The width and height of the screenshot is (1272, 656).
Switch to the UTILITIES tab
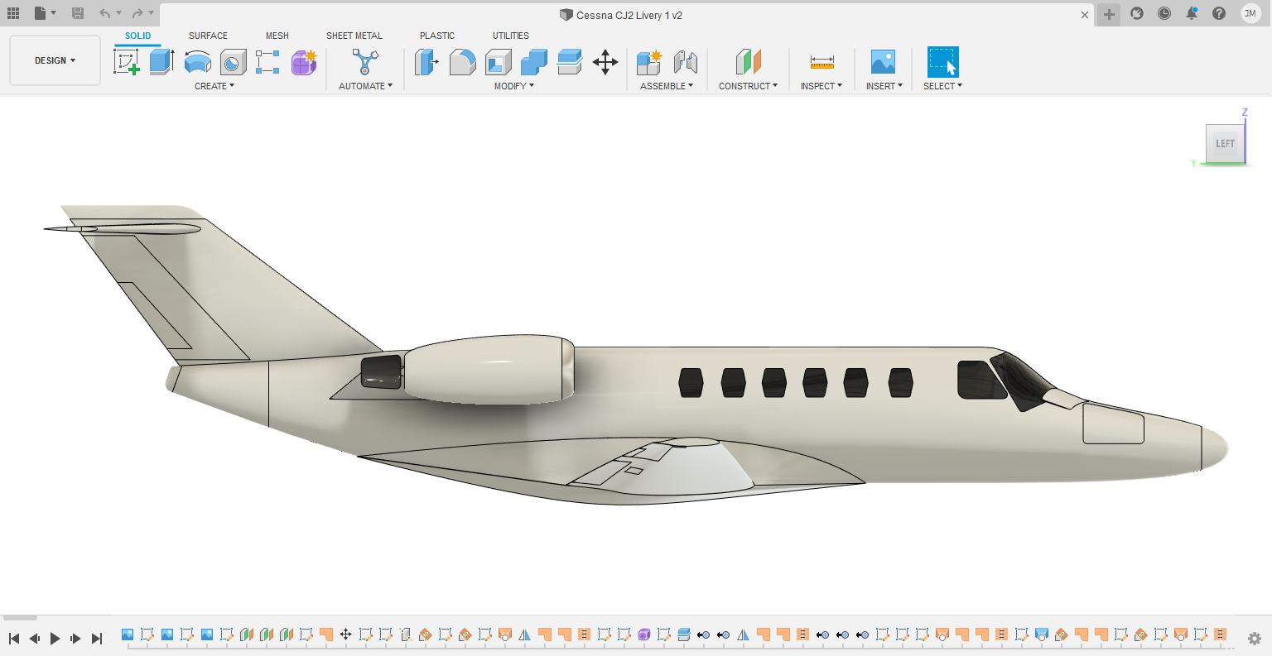pyautogui.click(x=511, y=36)
